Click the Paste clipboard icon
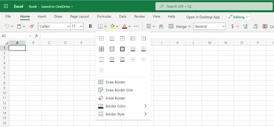This screenshot has height=127, width=274. coord(19,26)
